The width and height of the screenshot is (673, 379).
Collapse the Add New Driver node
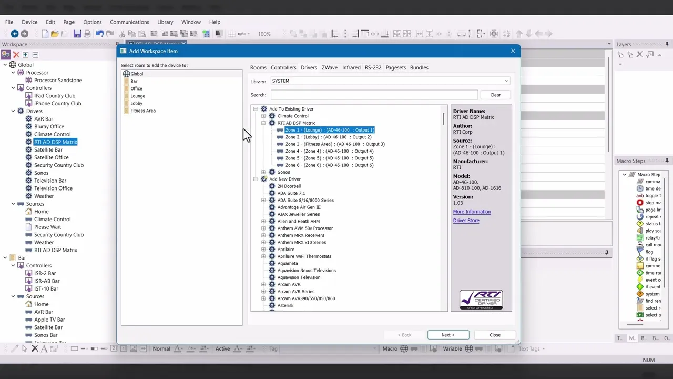coord(256,179)
